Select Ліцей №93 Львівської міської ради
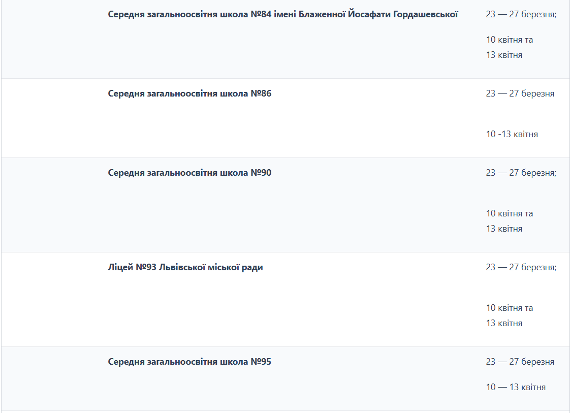Viewport: 571px width, 413px height. pyautogui.click(x=185, y=267)
